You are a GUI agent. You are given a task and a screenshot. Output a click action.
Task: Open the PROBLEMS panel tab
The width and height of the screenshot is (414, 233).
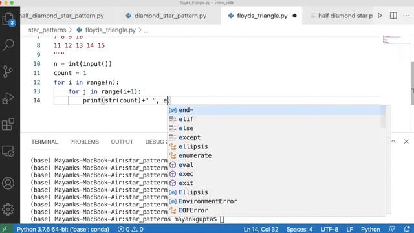coord(85,142)
